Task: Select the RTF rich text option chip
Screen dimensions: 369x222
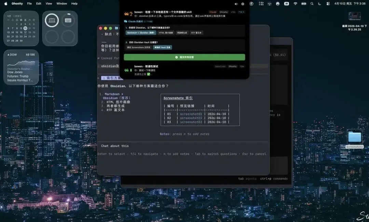Action: pyautogui.click(x=196, y=33)
